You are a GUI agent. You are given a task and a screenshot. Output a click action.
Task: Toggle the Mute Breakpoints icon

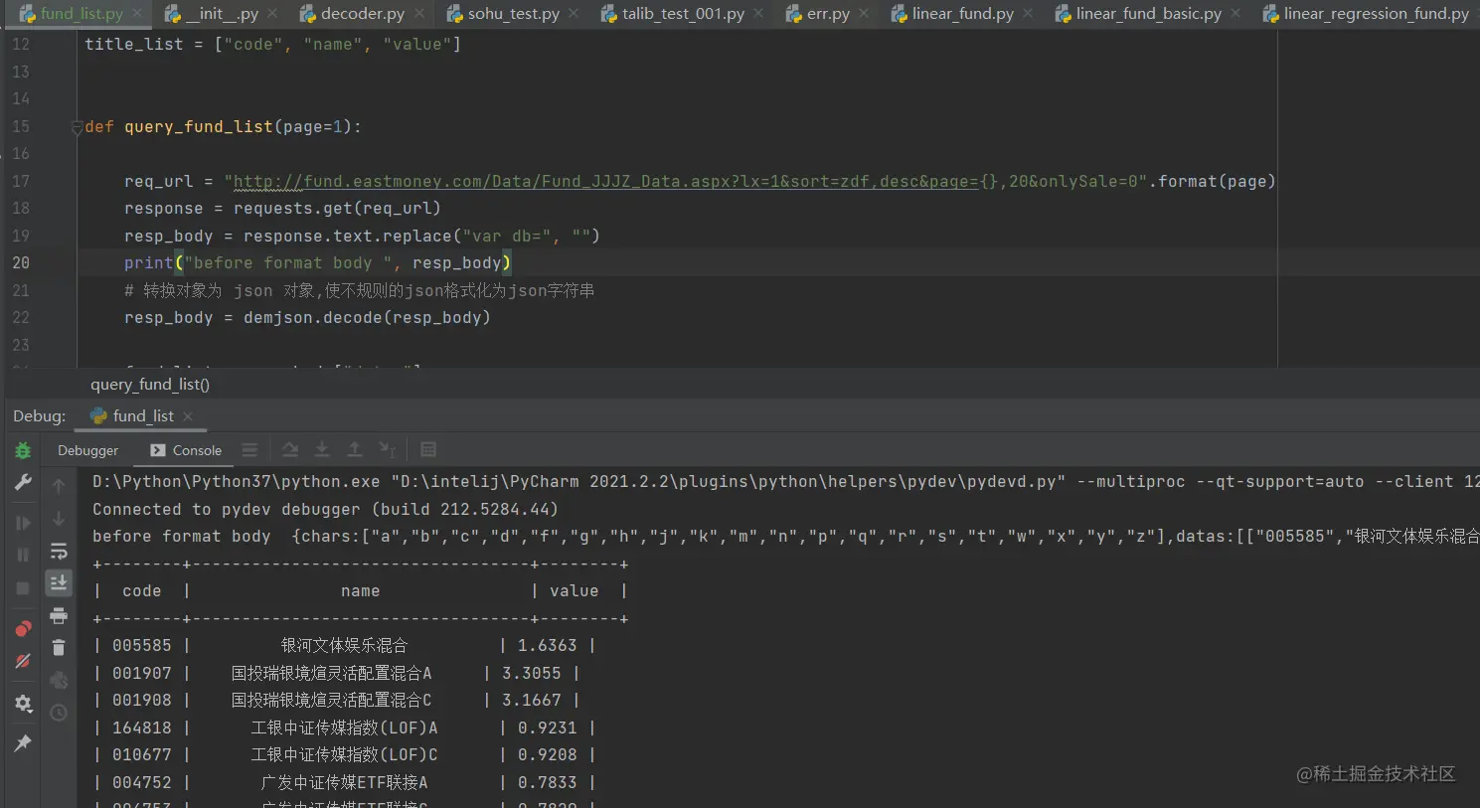click(23, 661)
